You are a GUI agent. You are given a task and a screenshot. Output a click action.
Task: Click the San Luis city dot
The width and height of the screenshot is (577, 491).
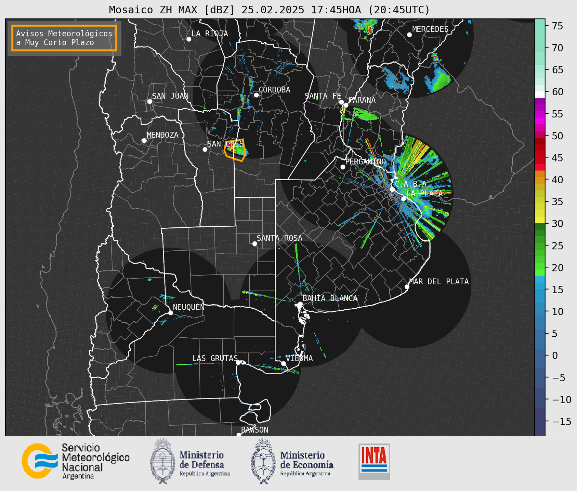coord(205,150)
